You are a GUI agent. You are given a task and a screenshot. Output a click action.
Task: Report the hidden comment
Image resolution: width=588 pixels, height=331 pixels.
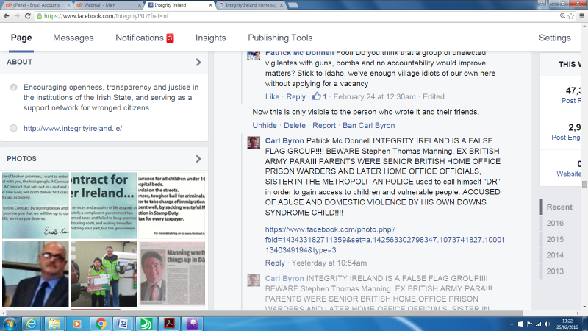[324, 125]
